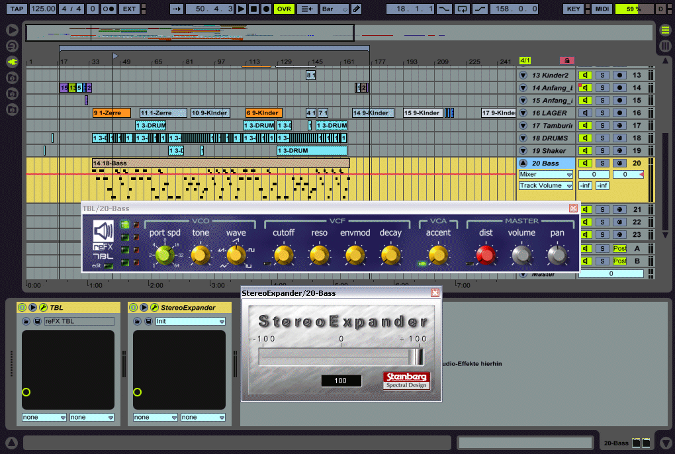
Task: Enable Follow playback scrolling icon
Action: [x=177, y=9]
